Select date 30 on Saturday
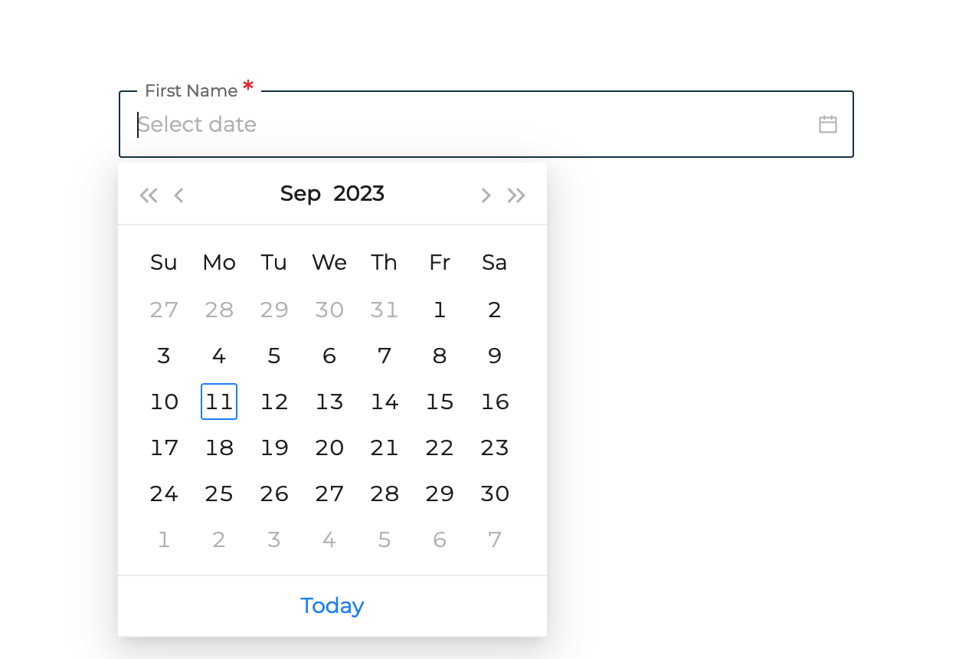Screen dimensions: 959x659 click(x=495, y=493)
